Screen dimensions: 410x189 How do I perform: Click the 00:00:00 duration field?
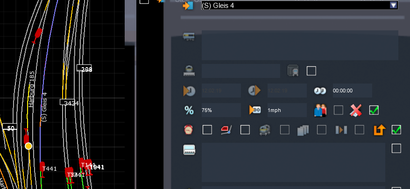click(x=353, y=91)
